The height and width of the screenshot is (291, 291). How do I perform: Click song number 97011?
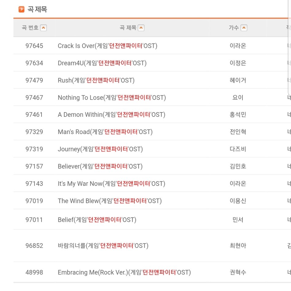[x=34, y=220]
